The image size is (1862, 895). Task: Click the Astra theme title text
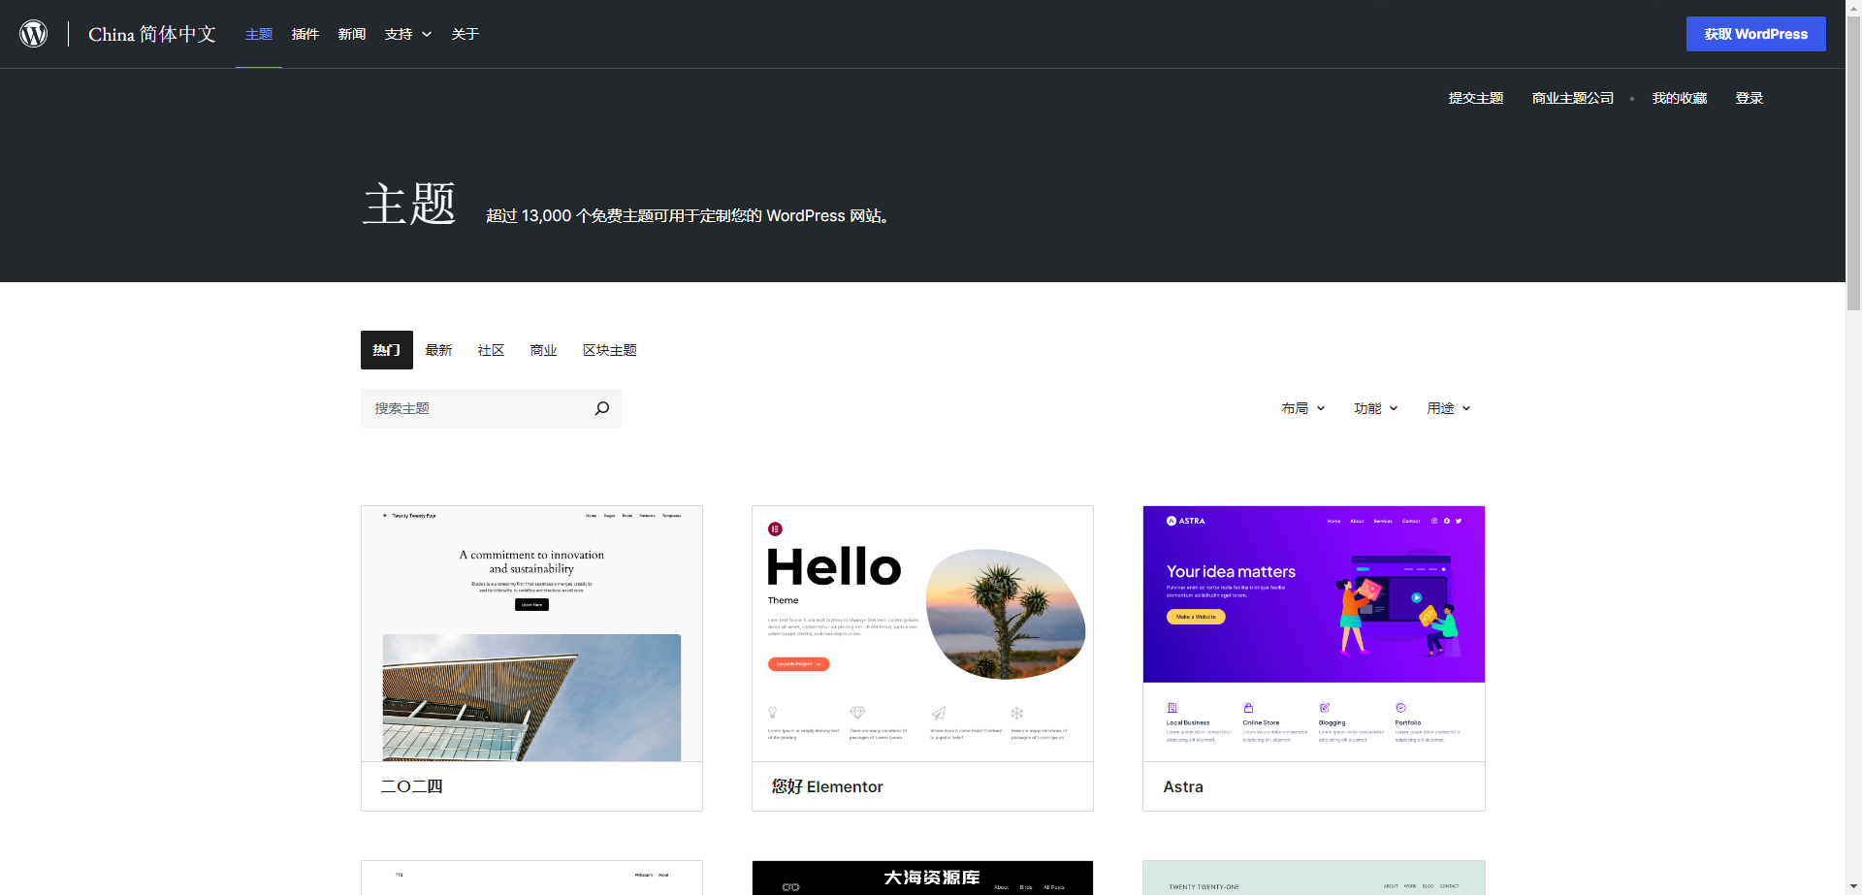point(1183,786)
